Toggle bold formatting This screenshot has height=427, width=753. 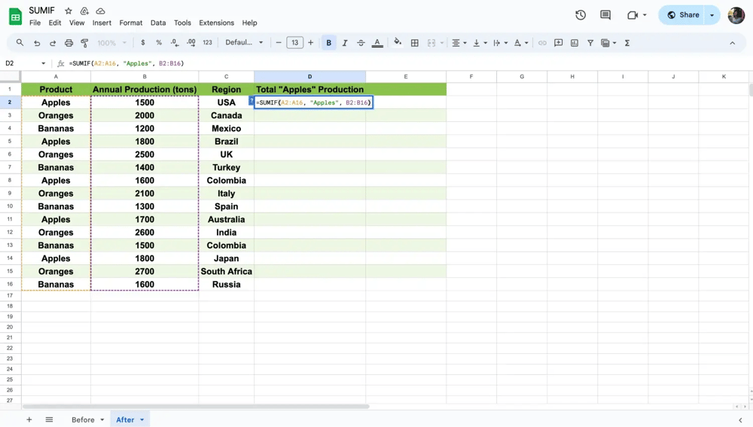point(328,43)
